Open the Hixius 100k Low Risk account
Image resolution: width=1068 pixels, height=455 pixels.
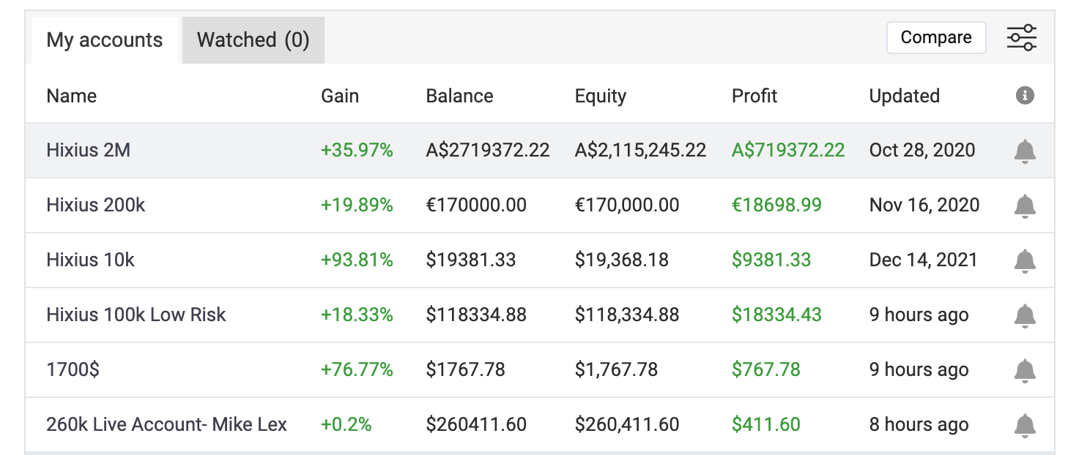coord(136,315)
